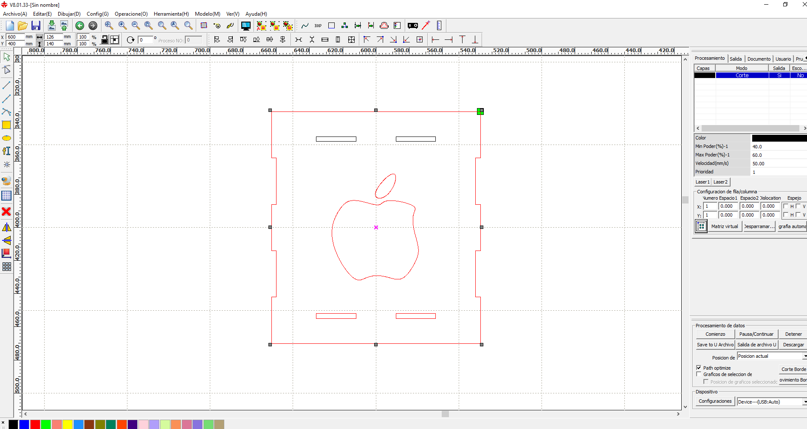
Task: Click the Comienzo button
Action: click(x=715, y=334)
